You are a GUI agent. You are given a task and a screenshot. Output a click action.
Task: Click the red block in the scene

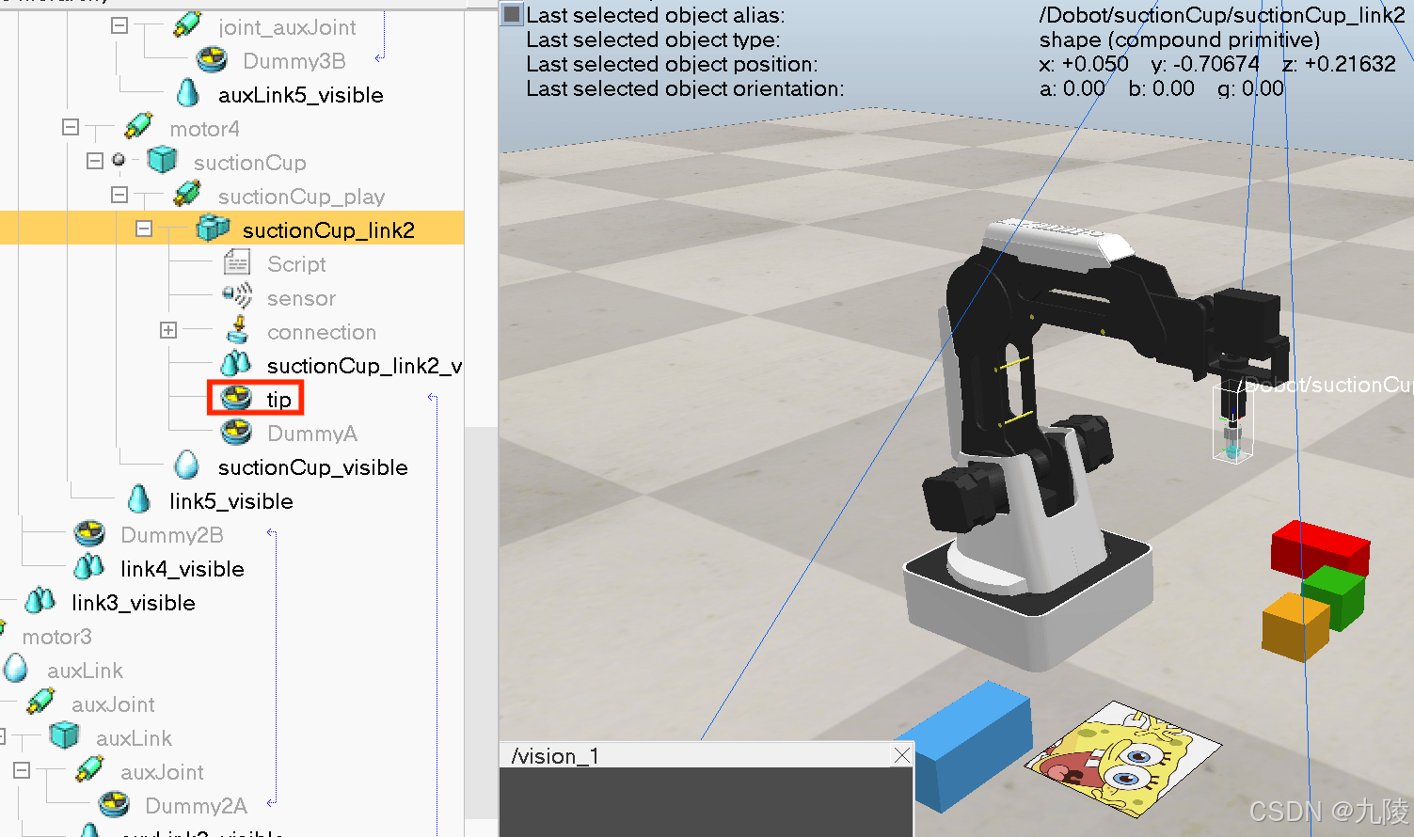coord(1320,546)
